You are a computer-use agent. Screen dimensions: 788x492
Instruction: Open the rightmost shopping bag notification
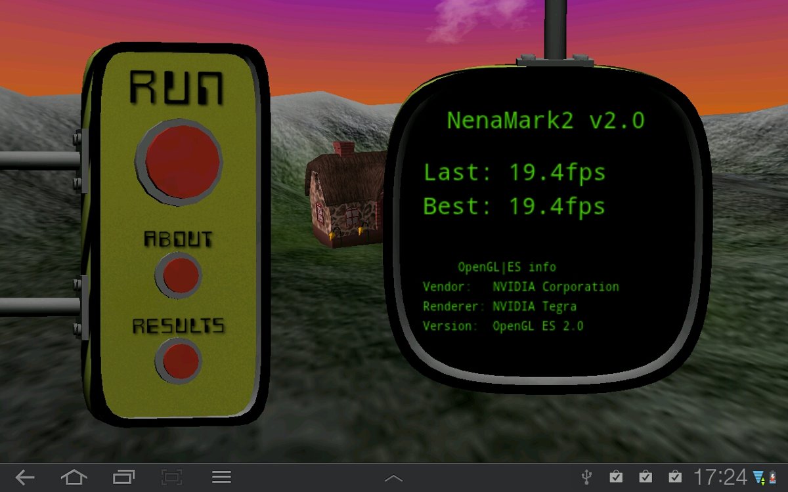click(x=674, y=477)
